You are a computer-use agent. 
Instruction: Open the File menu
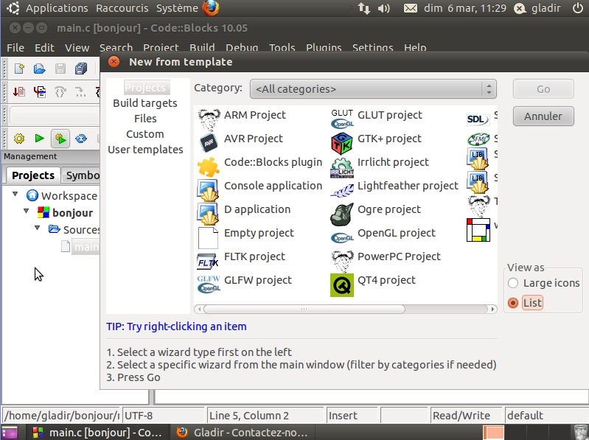point(15,48)
